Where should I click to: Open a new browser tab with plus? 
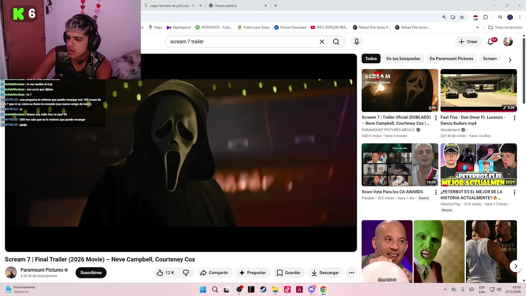275,6
